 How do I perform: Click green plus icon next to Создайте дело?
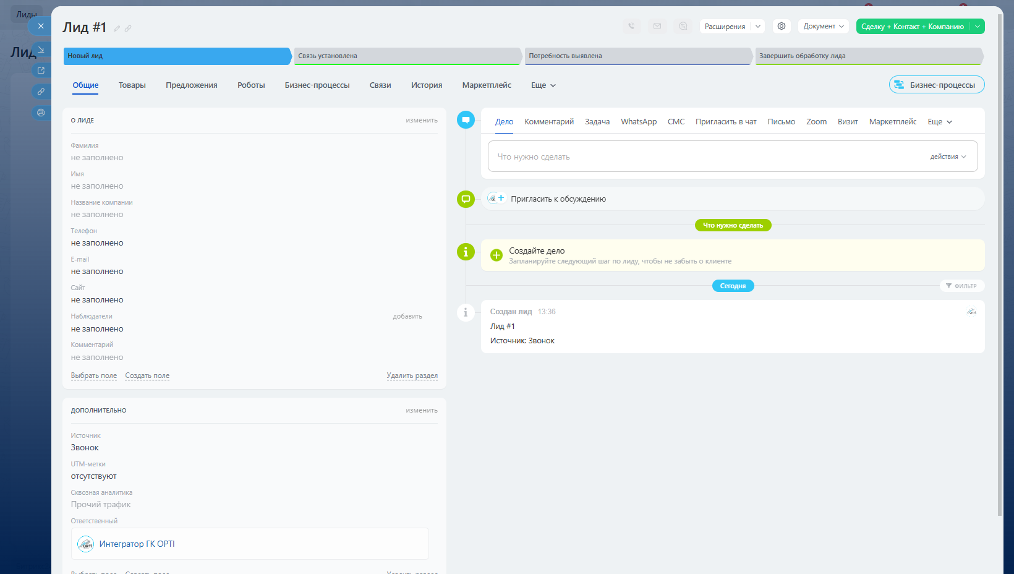[x=496, y=255]
